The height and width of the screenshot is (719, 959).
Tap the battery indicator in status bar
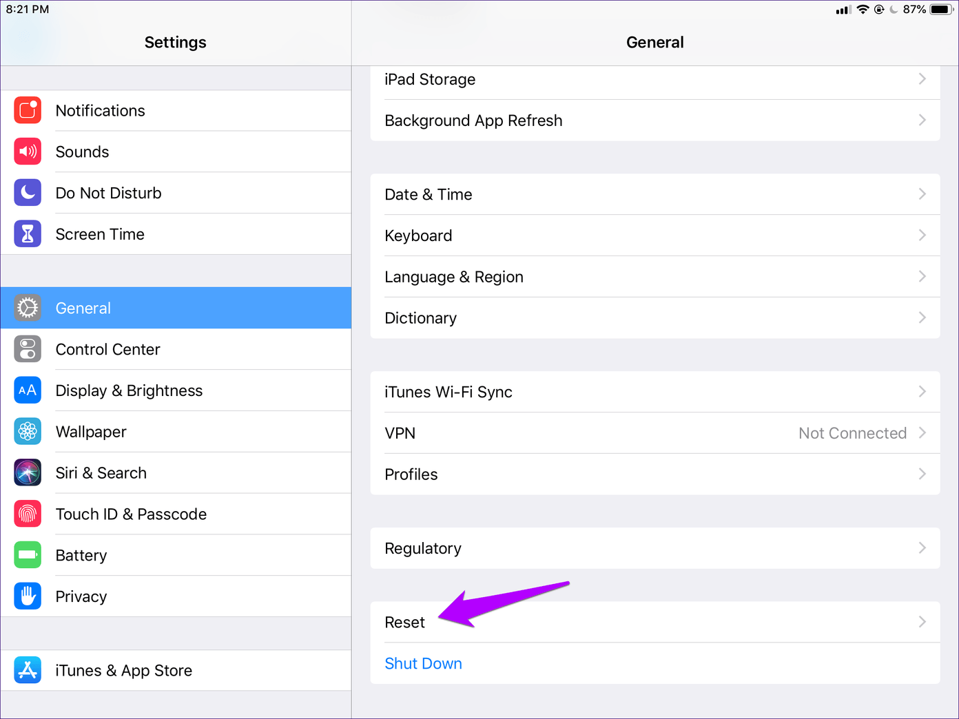coord(941,10)
